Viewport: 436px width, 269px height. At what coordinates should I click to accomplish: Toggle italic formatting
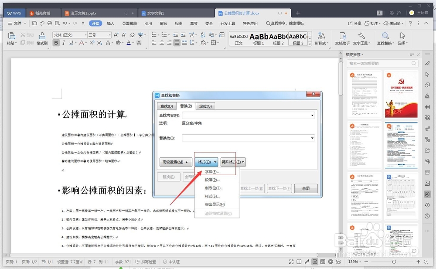tap(64, 42)
